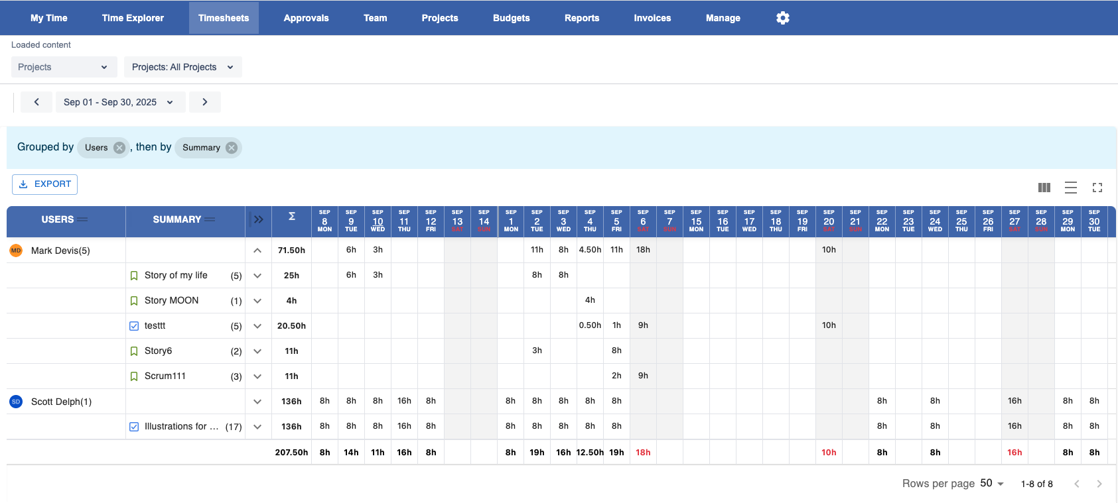This screenshot has height=503, width=1118.
Task: Toggle fullscreen table view
Action: click(1097, 188)
